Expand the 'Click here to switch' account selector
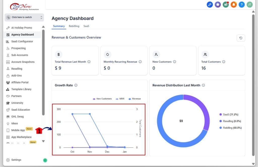The width and height of the screenshot is (258, 167). (x=24, y=17)
